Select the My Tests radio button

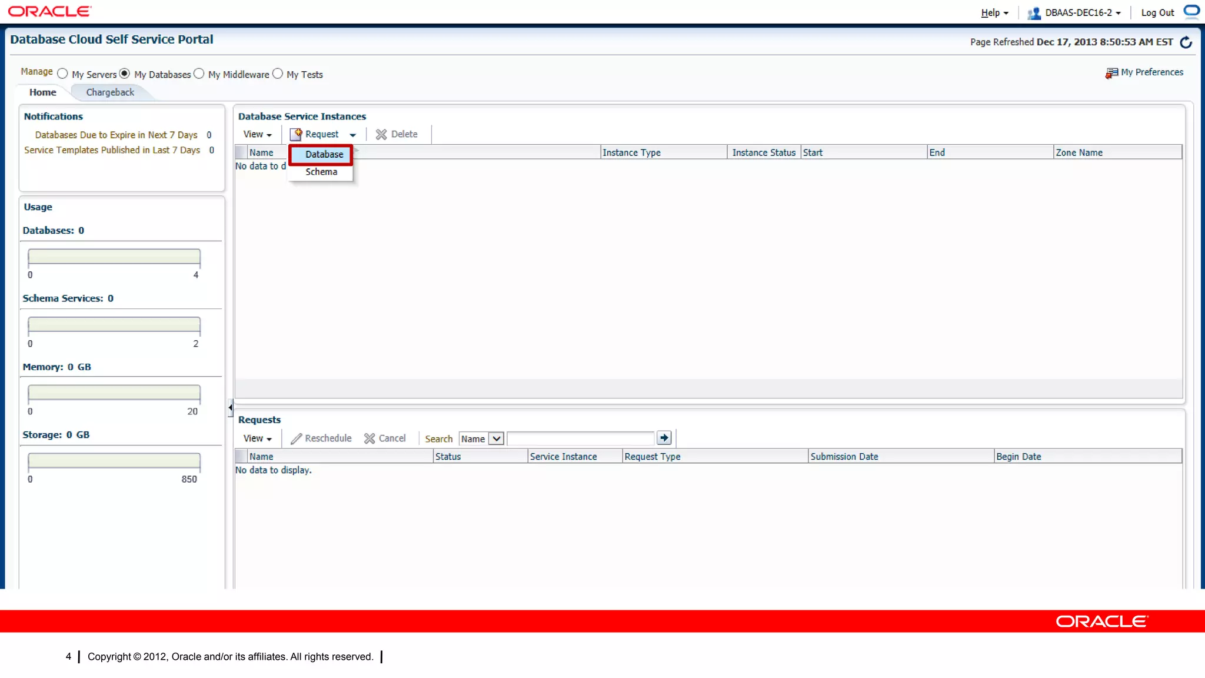[x=278, y=74]
